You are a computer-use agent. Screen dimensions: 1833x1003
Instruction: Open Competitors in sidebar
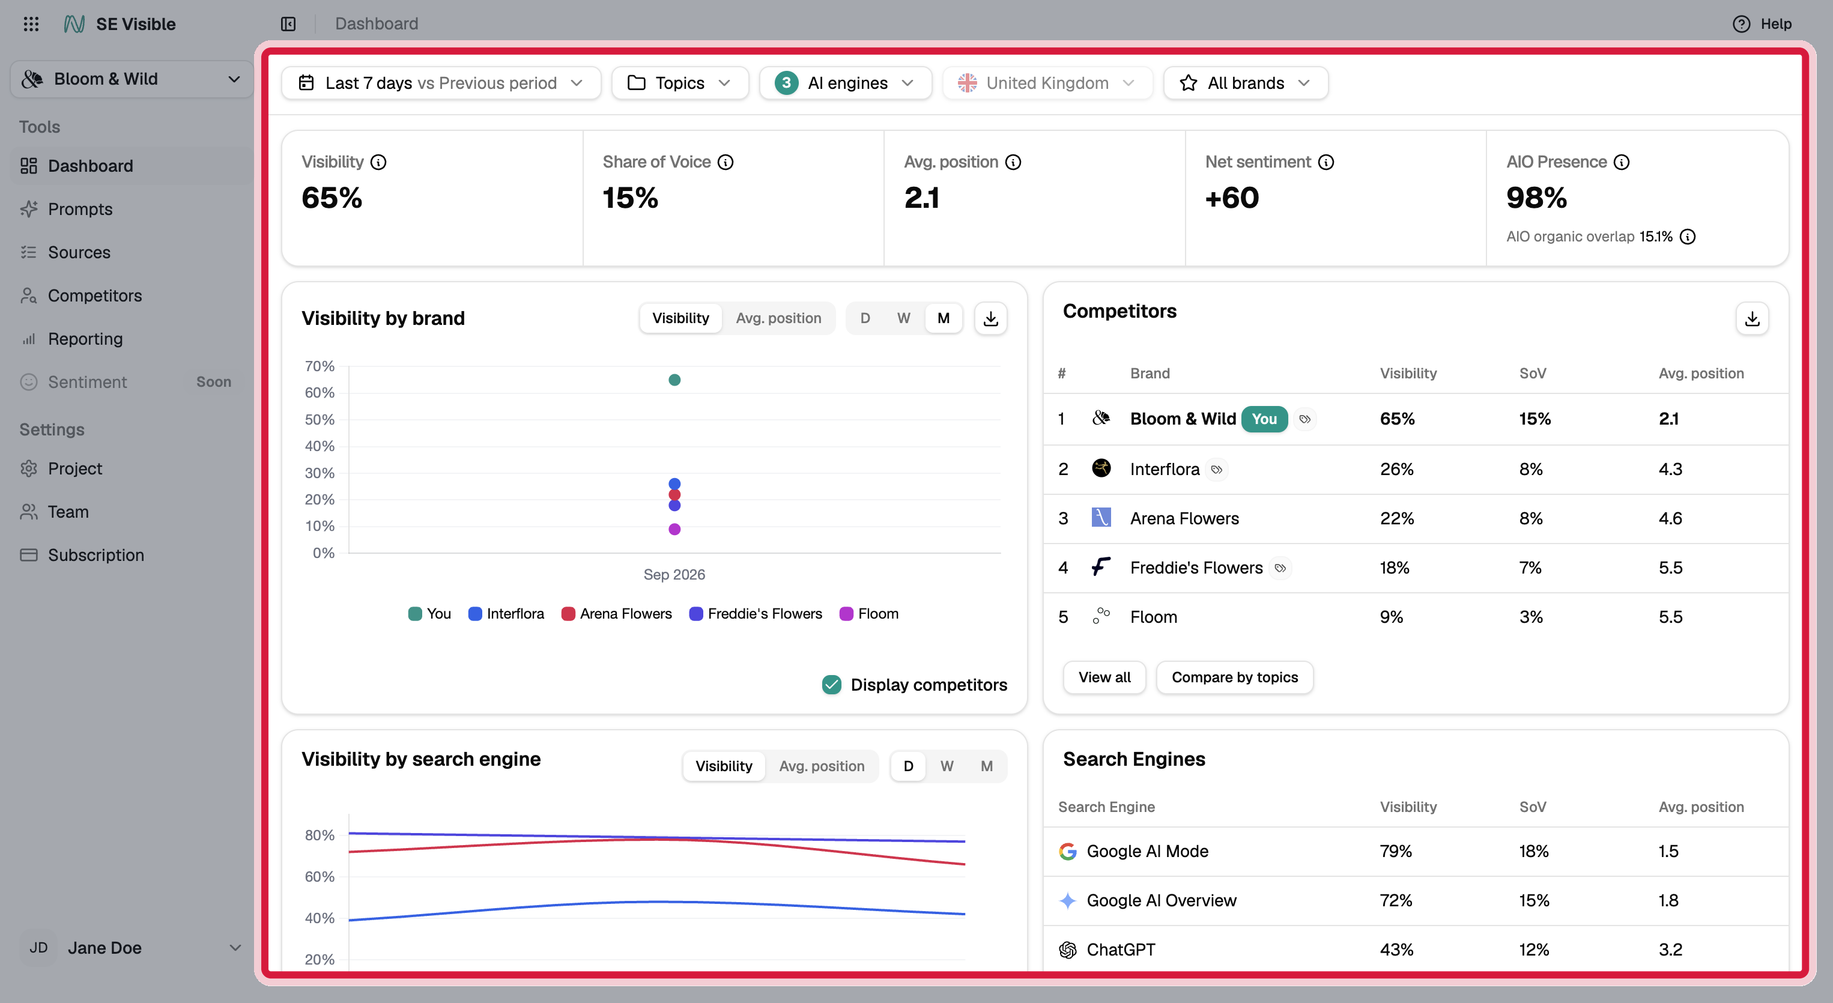tap(132, 296)
